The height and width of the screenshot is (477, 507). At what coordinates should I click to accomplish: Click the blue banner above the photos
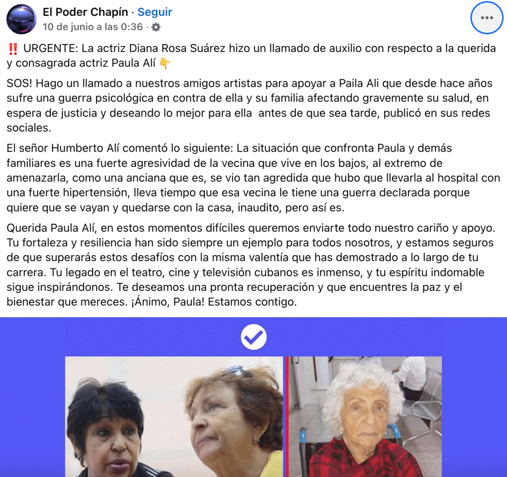(253, 337)
